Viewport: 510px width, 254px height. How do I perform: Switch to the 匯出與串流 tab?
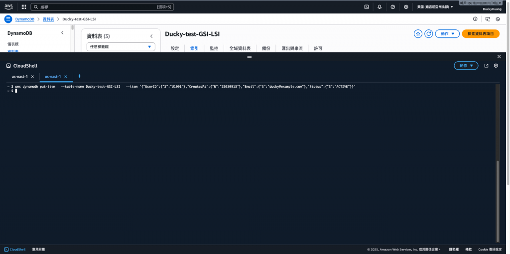[292, 48]
